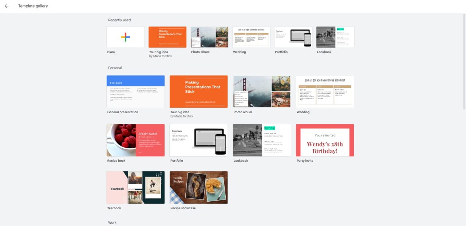Choose the Wendy's 28th Birthday Party invite template
Screen dimensions: 466x226
point(324,140)
